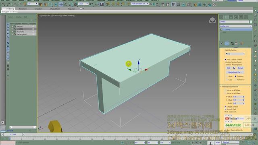The height and width of the screenshot is (145, 258).
Task: Switch to the Selection ribbon tab
Action: (x=39, y=9)
